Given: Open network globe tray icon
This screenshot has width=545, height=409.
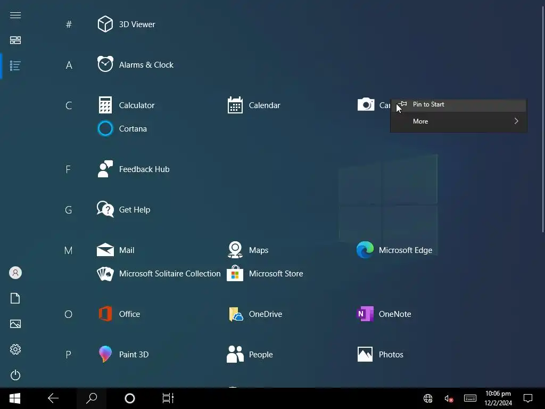Looking at the screenshot, I should click(x=428, y=398).
